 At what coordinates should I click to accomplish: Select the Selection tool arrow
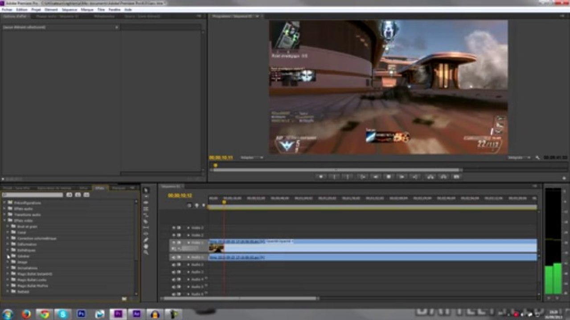146,190
